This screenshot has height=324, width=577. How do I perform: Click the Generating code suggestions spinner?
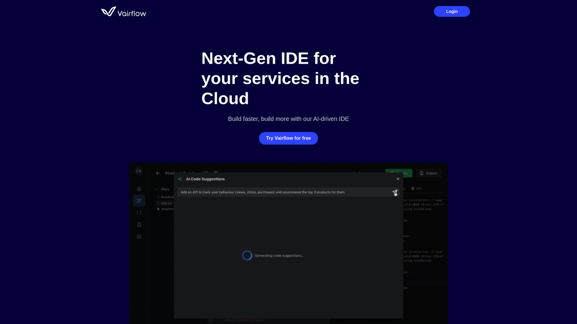(x=247, y=256)
